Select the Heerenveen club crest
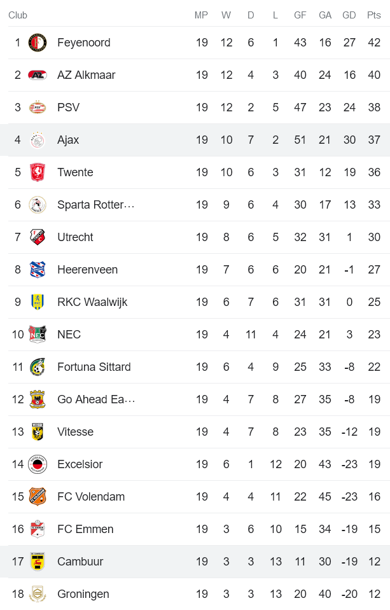The height and width of the screenshot is (610, 390). coord(38,270)
